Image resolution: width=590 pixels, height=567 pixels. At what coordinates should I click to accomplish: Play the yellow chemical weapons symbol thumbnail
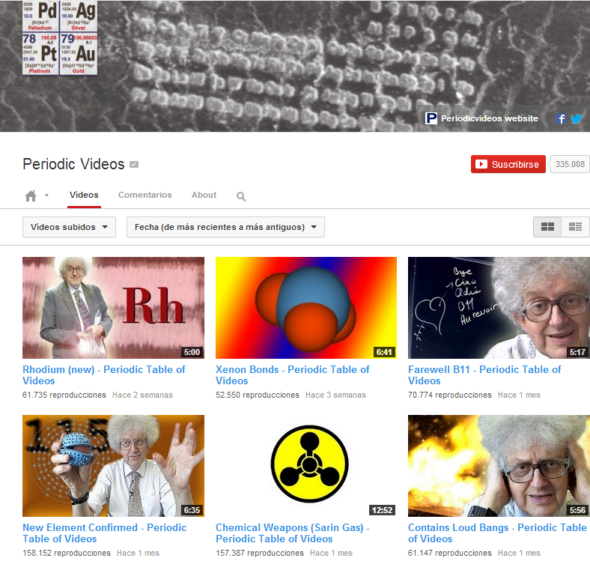[x=306, y=466]
